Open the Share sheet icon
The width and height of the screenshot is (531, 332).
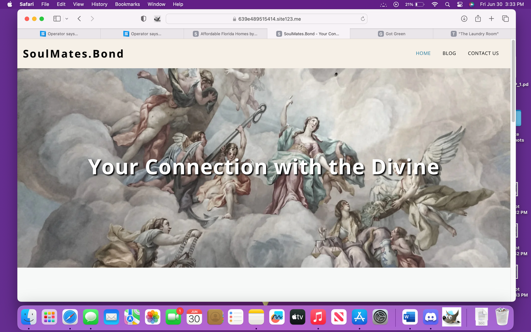[x=478, y=18]
